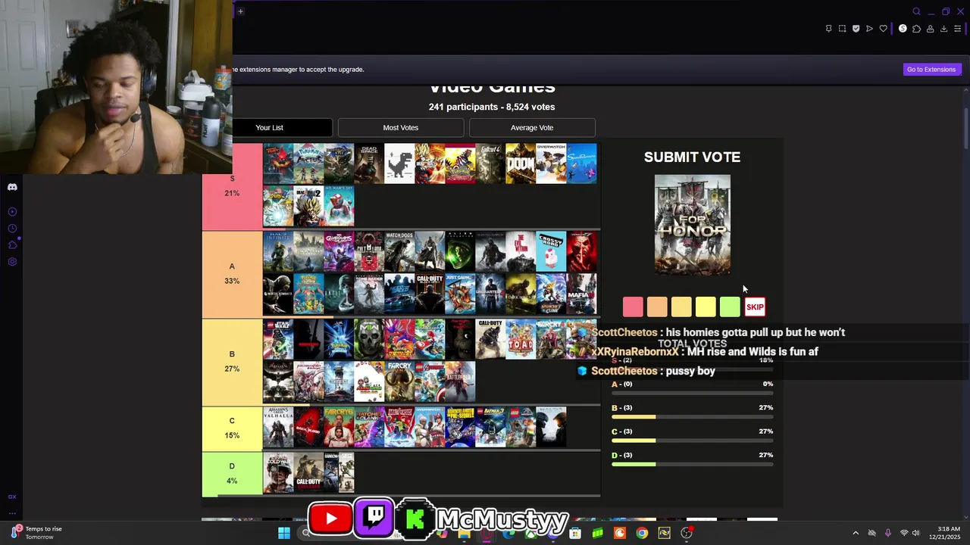
Task: Select the Overwatch cover in S tier
Action: (551, 163)
